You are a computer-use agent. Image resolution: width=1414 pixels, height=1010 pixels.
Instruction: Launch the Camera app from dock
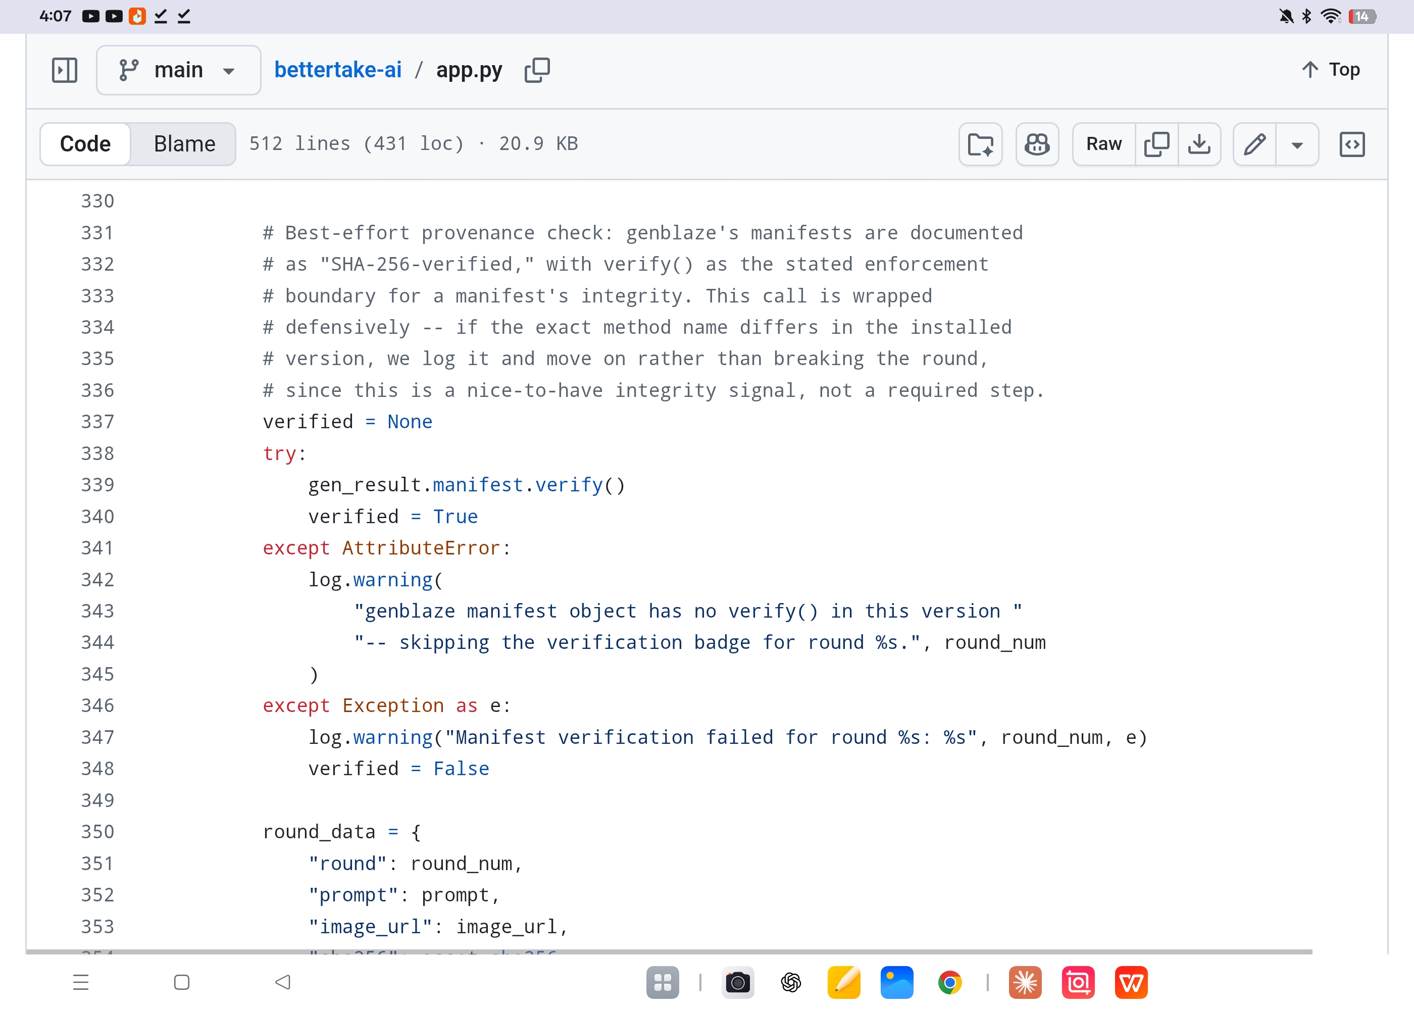coord(738,983)
